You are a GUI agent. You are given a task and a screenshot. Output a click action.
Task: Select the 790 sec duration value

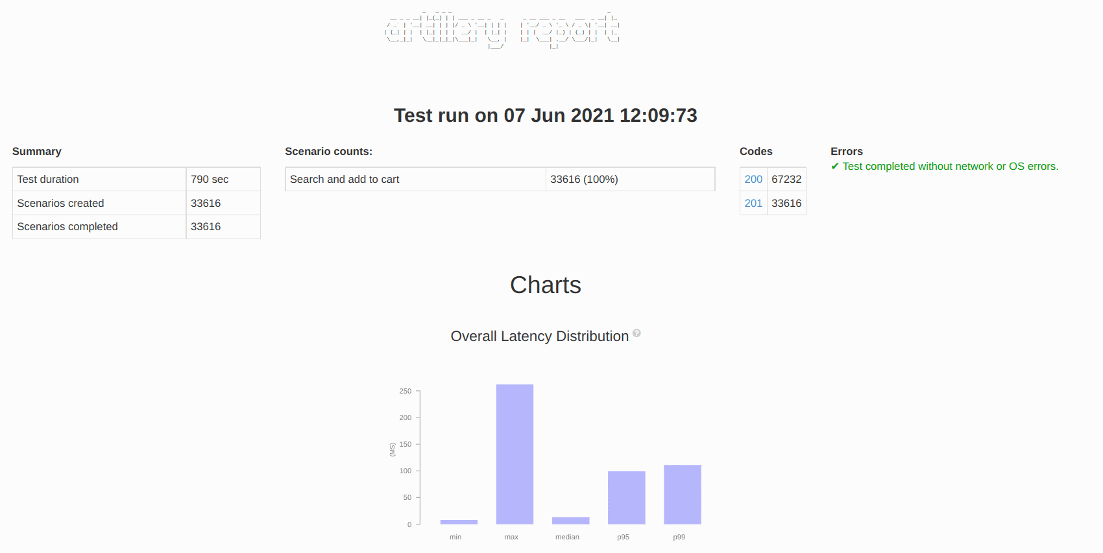click(210, 180)
